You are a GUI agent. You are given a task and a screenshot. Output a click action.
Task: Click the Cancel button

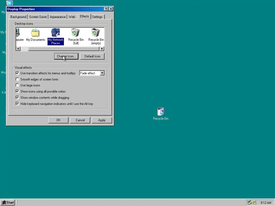coord(80,120)
